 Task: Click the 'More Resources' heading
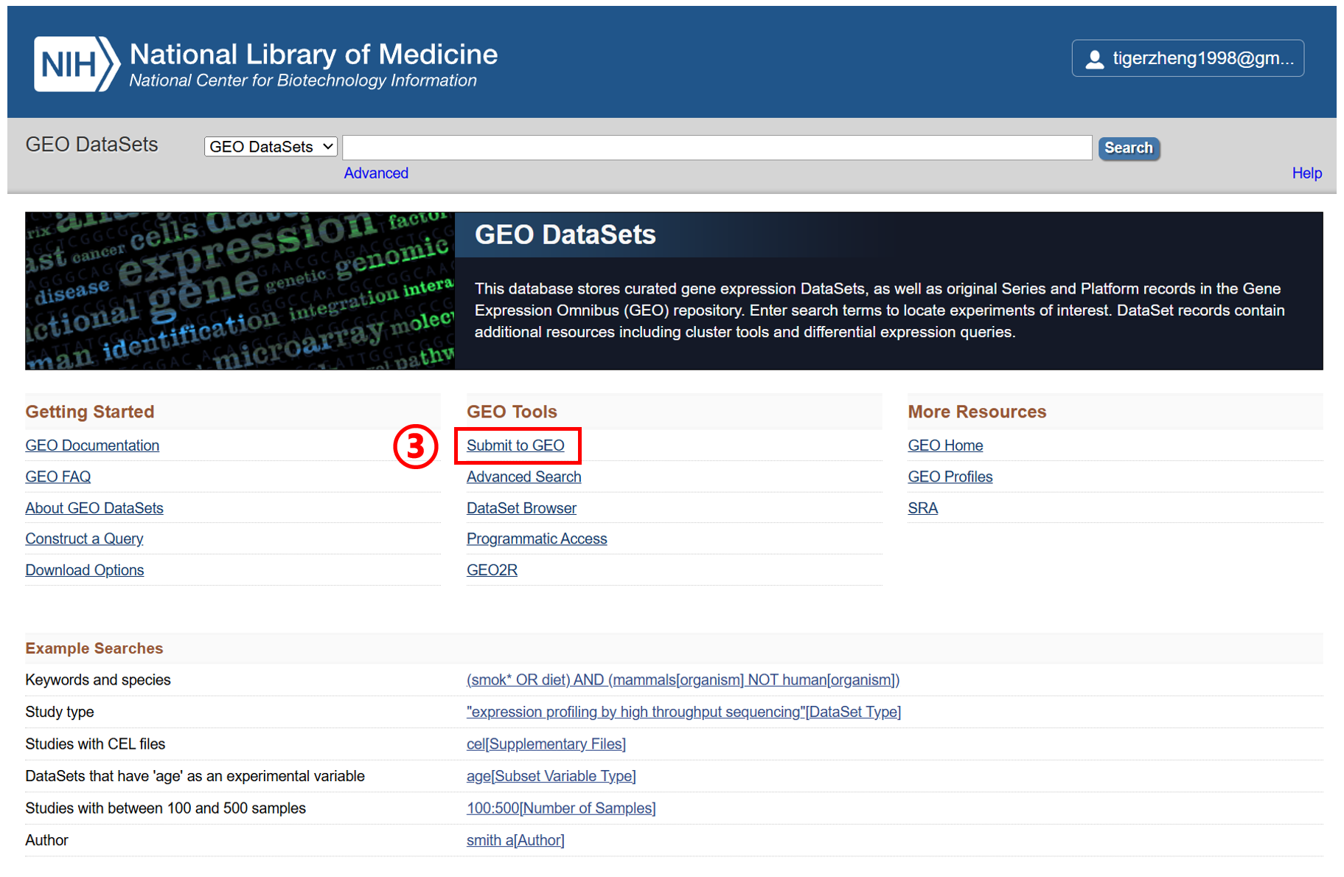(977, 412)
